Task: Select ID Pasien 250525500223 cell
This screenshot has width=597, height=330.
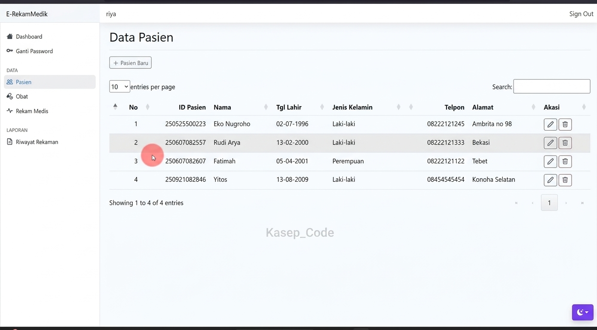Action: [185, 124]
